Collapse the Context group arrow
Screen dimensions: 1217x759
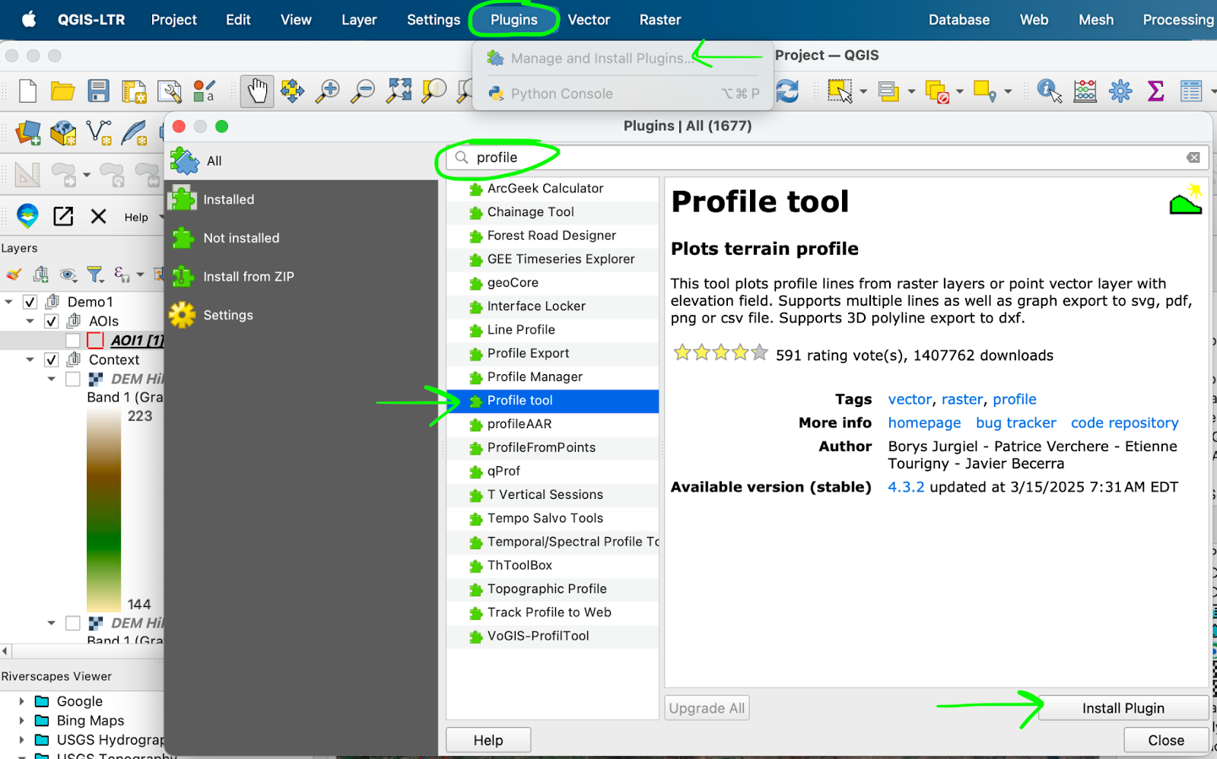coord(30,360)
